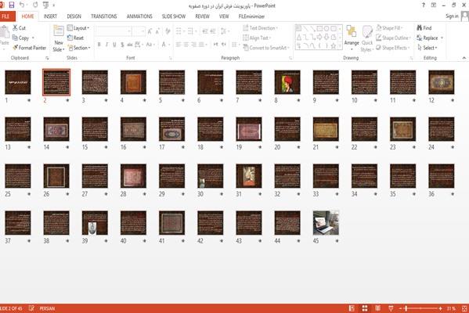This screenshot has width=469, height=313.
Task: Open Quick Styles gallery
Action: pos(367,39)
